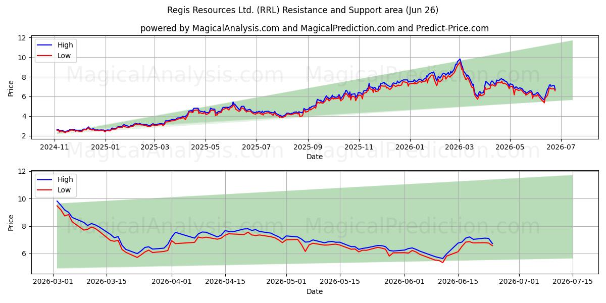The width and height of the screenshot is (606, 303).
Task: Click the '2025-05' x-axis label in the top chart
Action: 206,147
